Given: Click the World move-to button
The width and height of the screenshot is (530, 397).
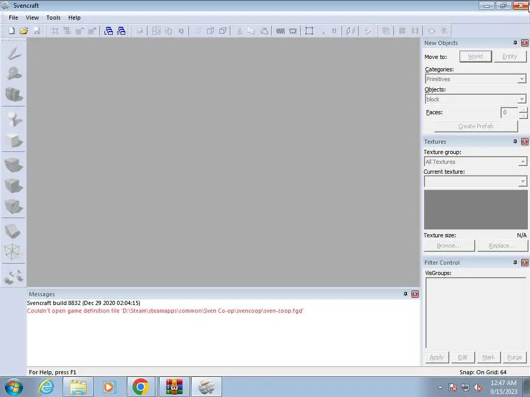Looking at the screenshot, I should (475, 56).
